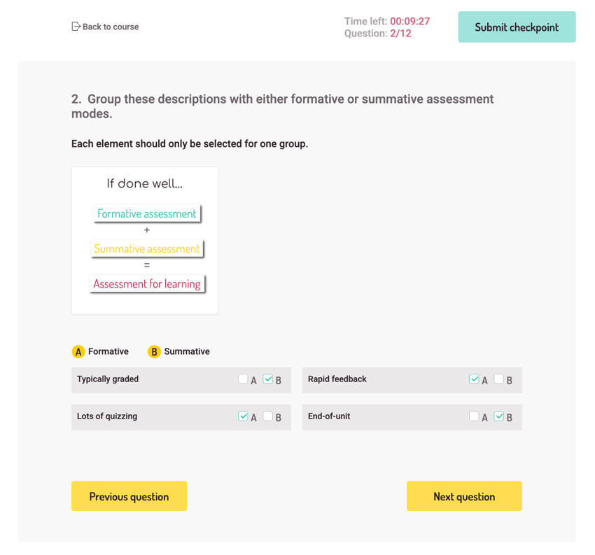Go to the Next question

(464, 496)
